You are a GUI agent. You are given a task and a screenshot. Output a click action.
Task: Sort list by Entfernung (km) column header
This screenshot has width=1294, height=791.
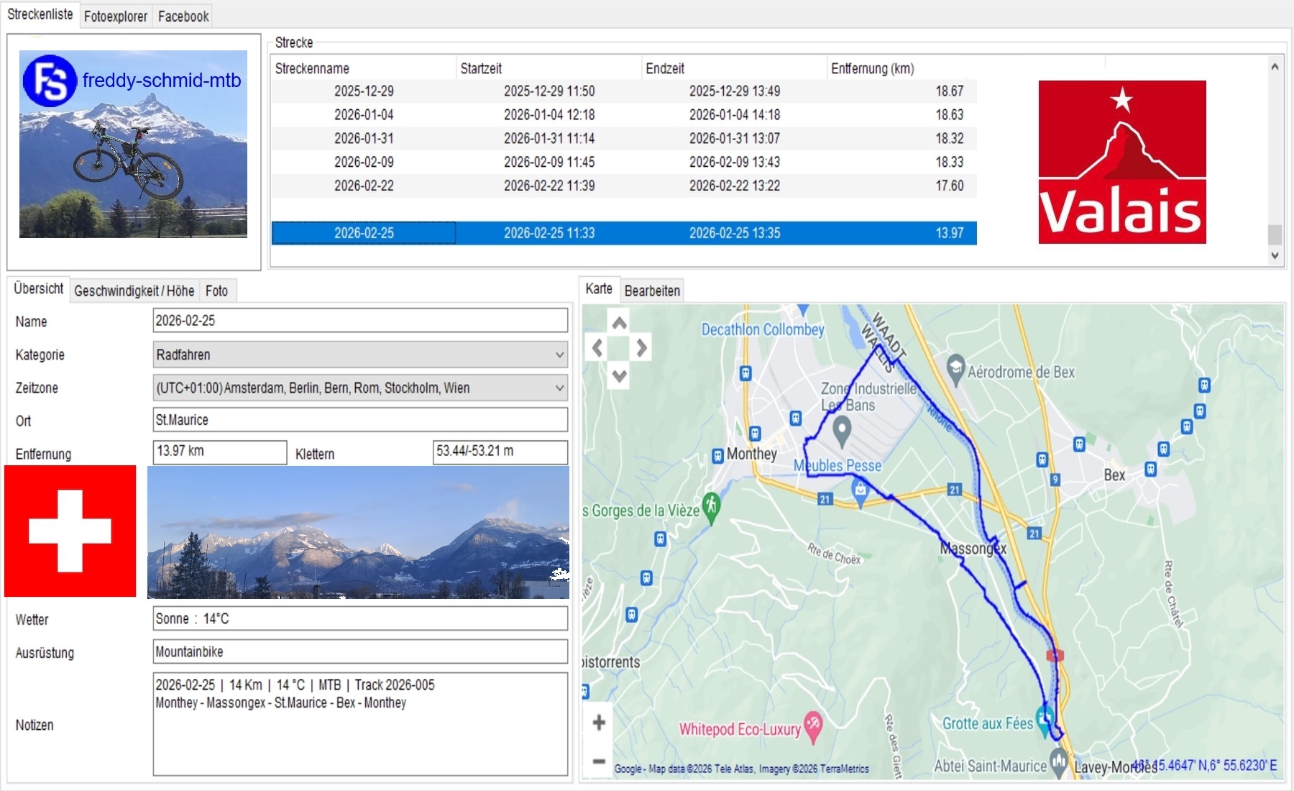[x=872, y=68]
